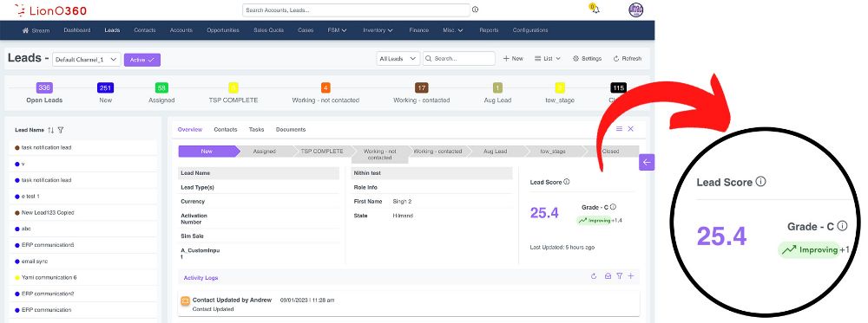Switch to the Contacts tab in lead details
The image size is (868, 323).
tap(226, 130)
